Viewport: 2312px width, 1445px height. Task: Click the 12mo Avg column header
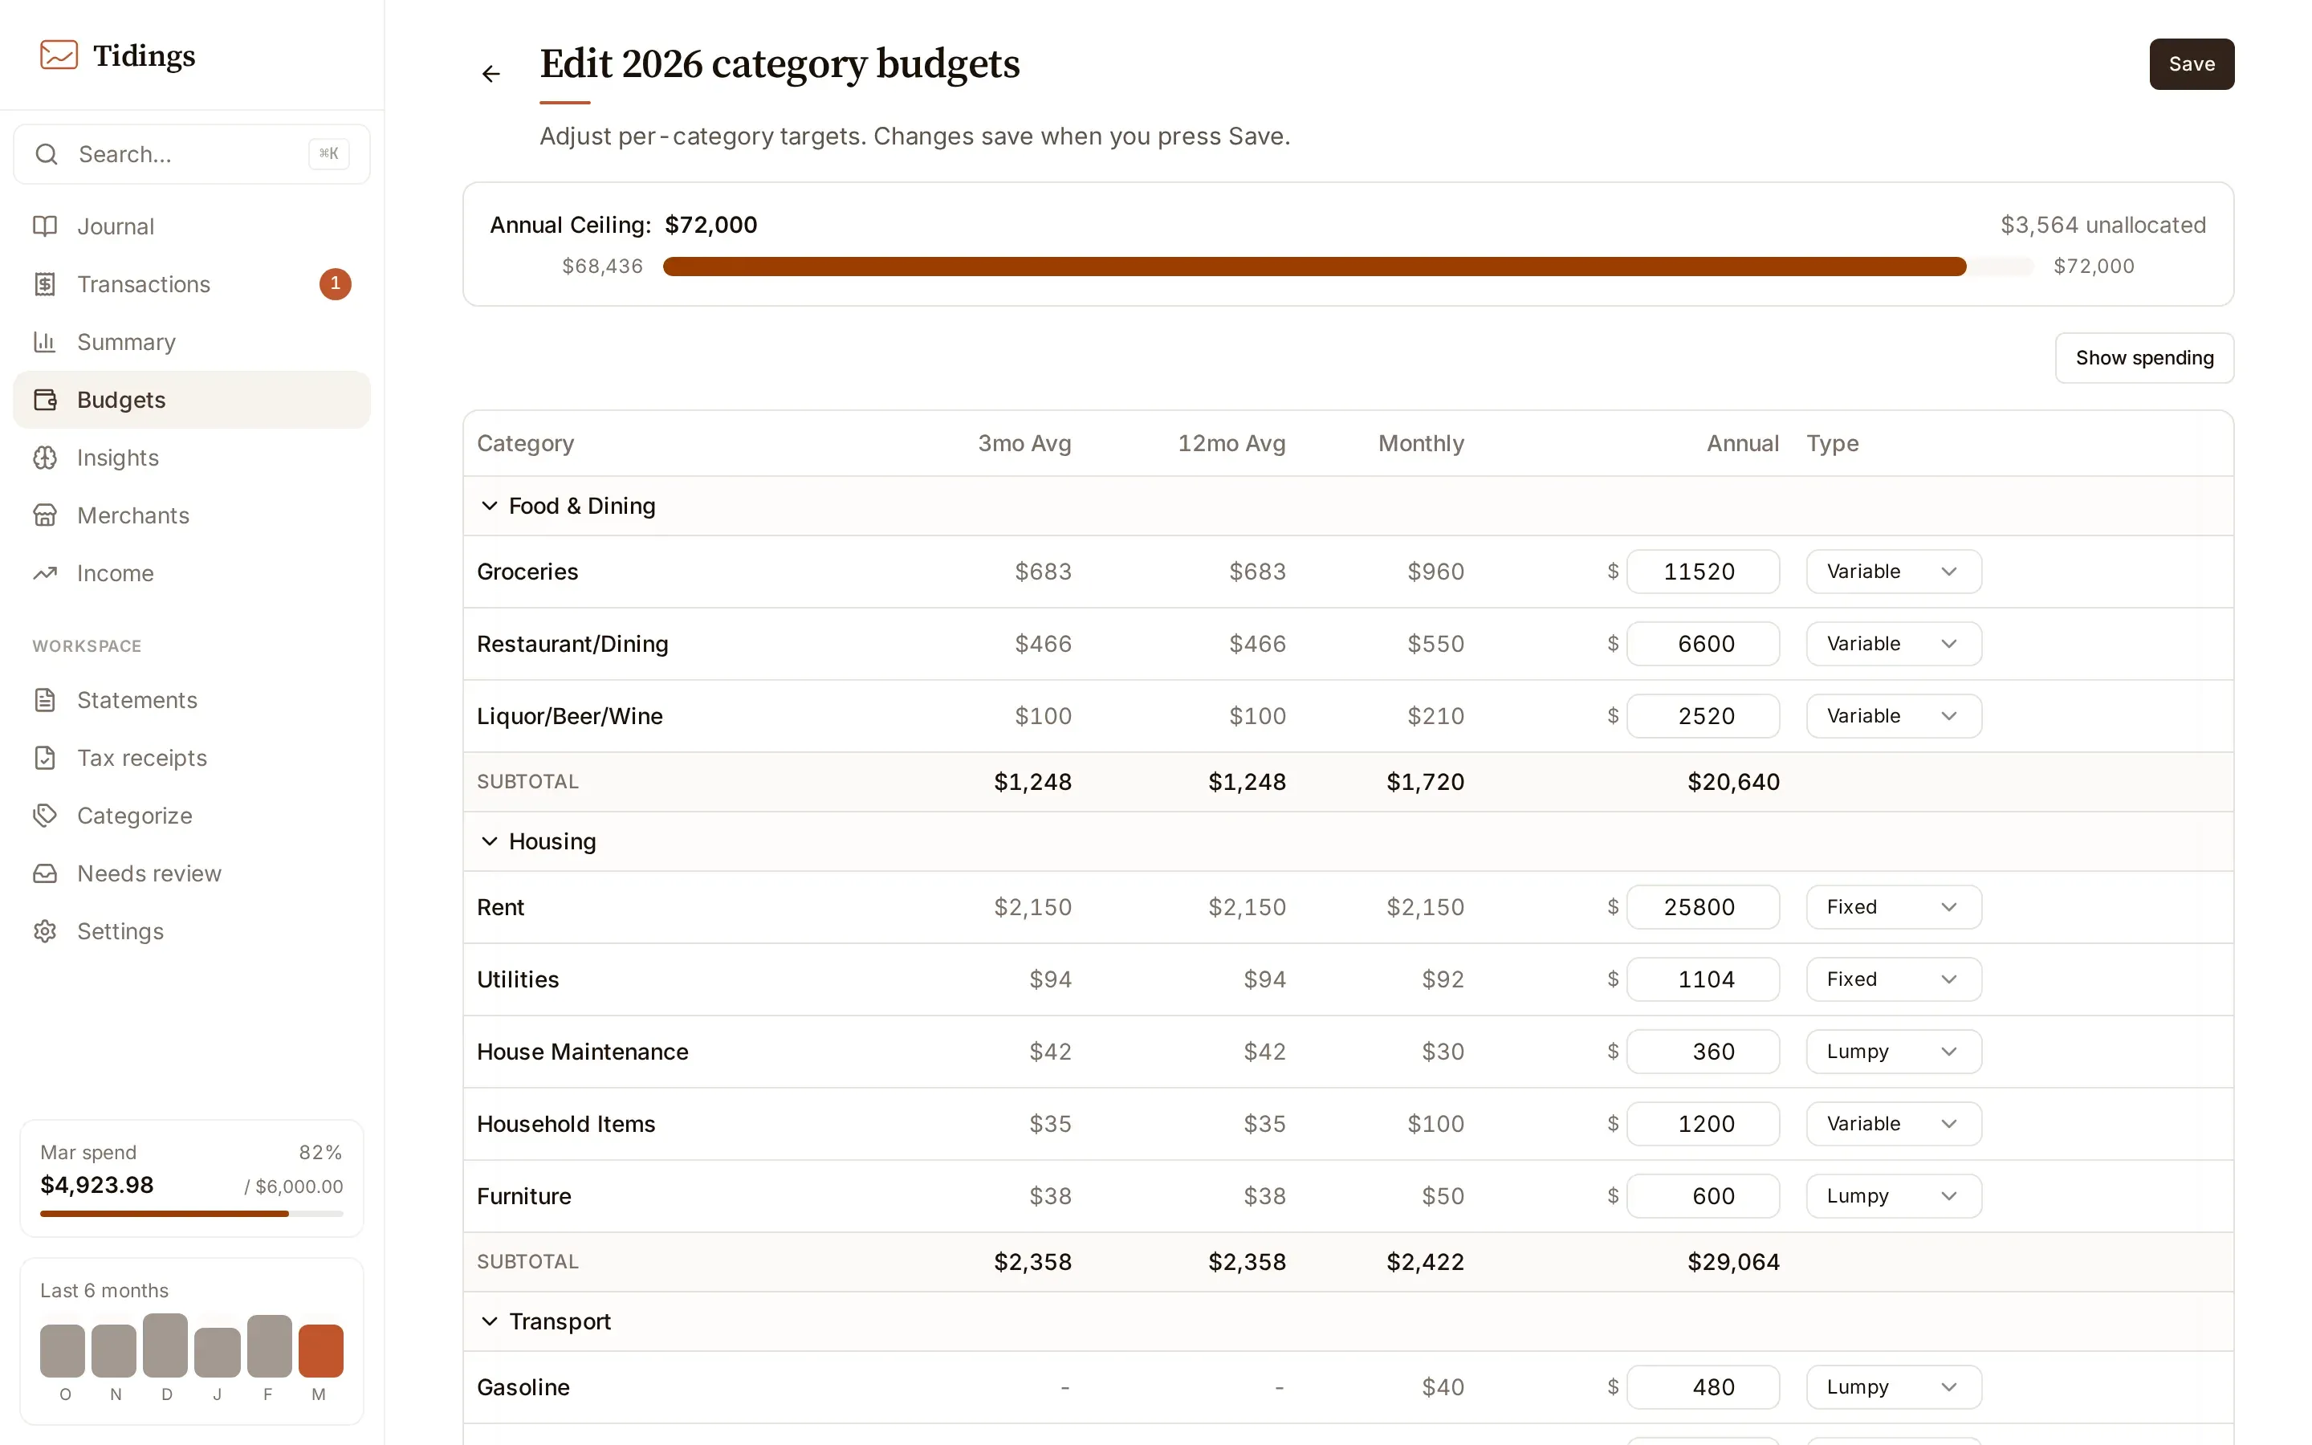point(1231,443)
